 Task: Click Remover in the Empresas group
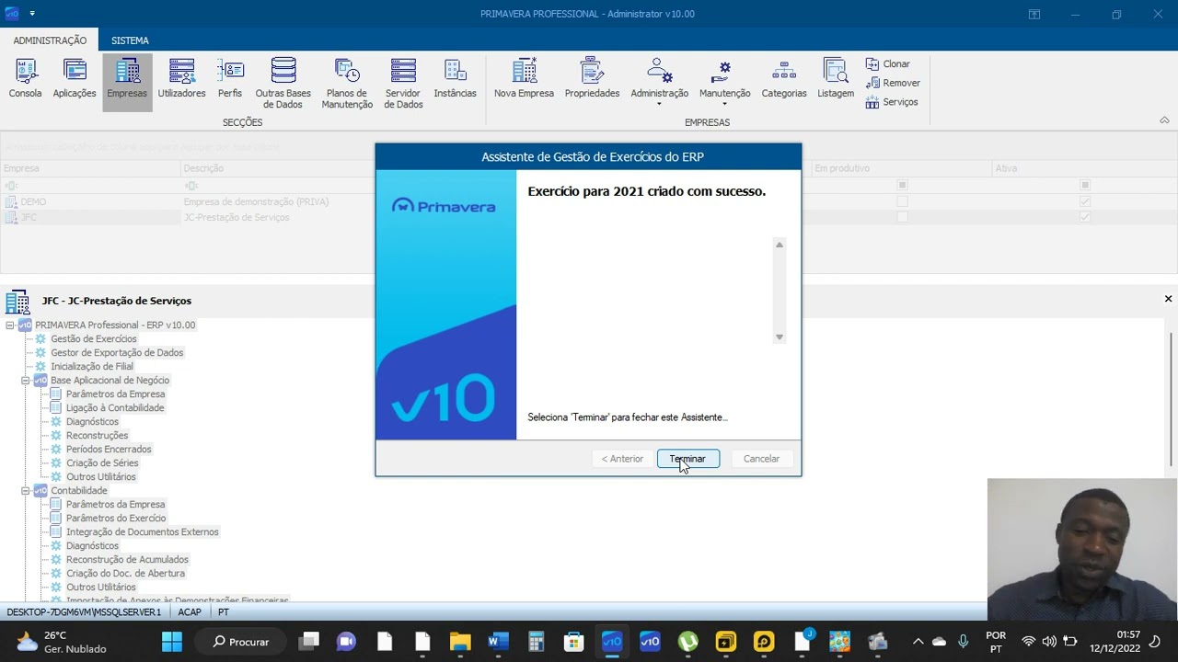click(893, 83)
